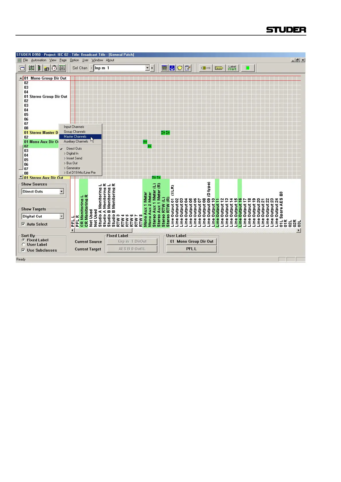
Task: Click the PFL L user label button
Action: (x=191, y=249)
